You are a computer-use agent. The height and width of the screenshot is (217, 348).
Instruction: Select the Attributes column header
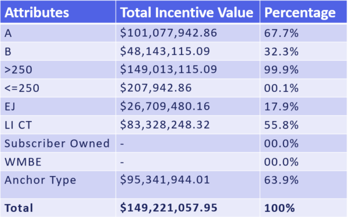58,12
